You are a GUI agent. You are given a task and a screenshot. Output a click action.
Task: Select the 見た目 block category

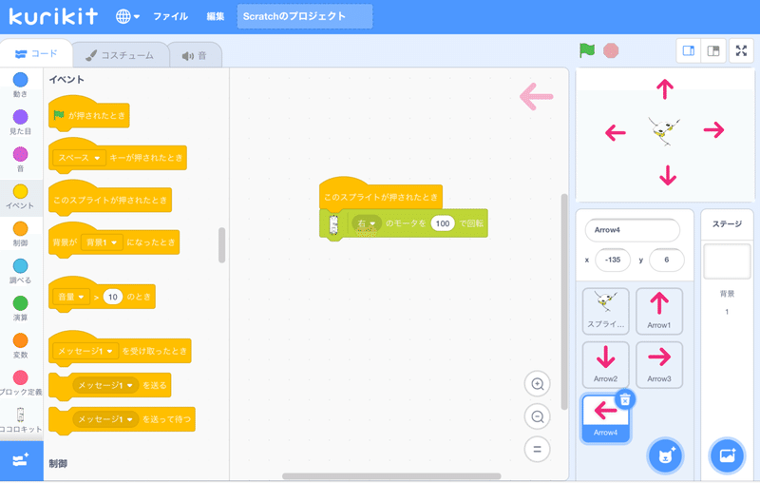[20, 122]
